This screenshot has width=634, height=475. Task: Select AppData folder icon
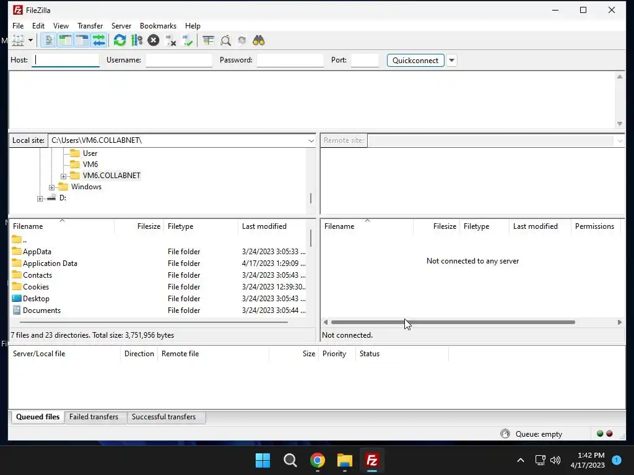coord(17,251)
